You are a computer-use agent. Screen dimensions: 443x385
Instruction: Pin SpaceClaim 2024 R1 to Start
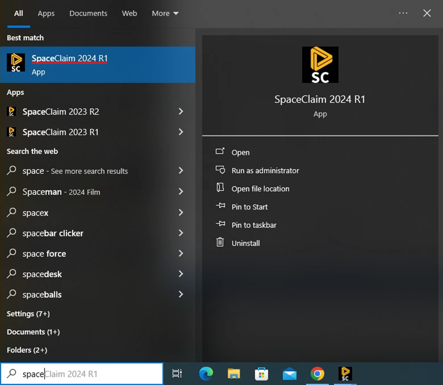pos(250,206)
